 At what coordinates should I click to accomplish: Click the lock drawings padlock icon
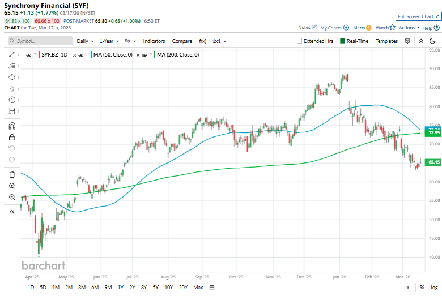11,137
